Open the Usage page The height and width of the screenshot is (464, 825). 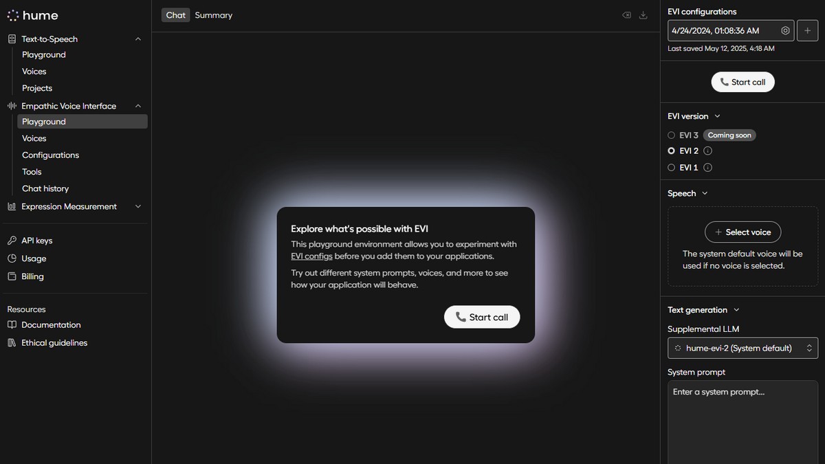34,258
